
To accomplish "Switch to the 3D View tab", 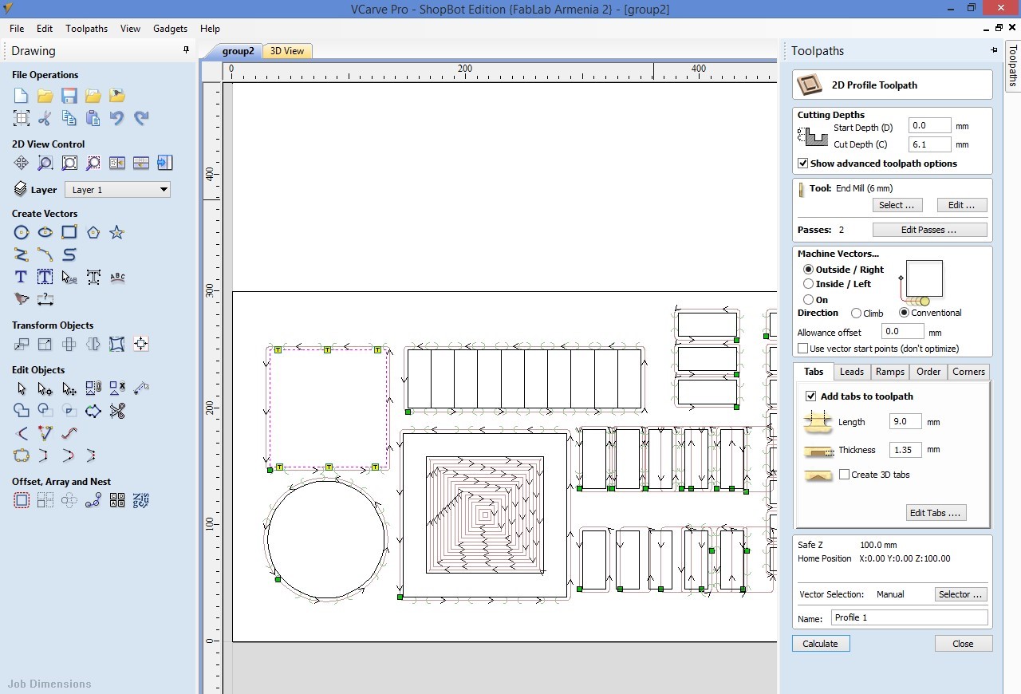I will [287, 51].
